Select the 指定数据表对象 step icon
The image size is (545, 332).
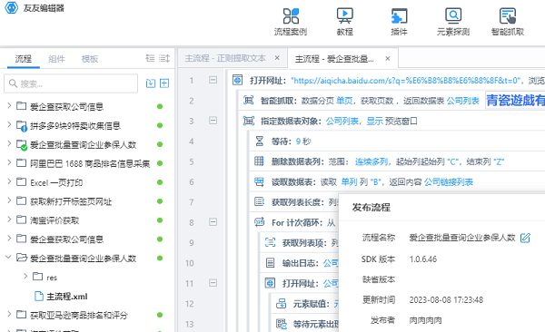[248, 121]
